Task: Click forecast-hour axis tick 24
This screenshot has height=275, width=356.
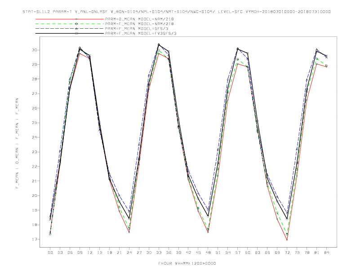Action: tap(129, 253)
